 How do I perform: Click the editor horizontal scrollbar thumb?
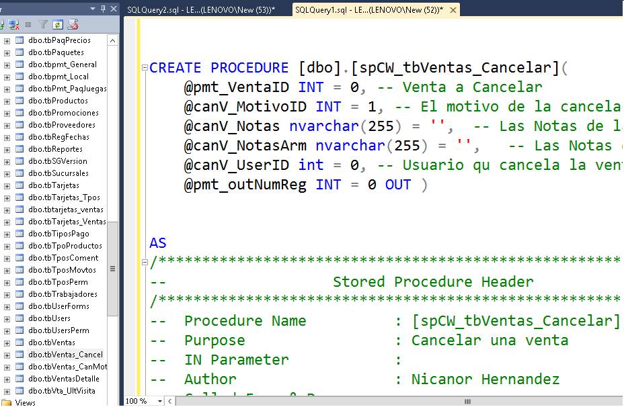[x=467, y=401]
